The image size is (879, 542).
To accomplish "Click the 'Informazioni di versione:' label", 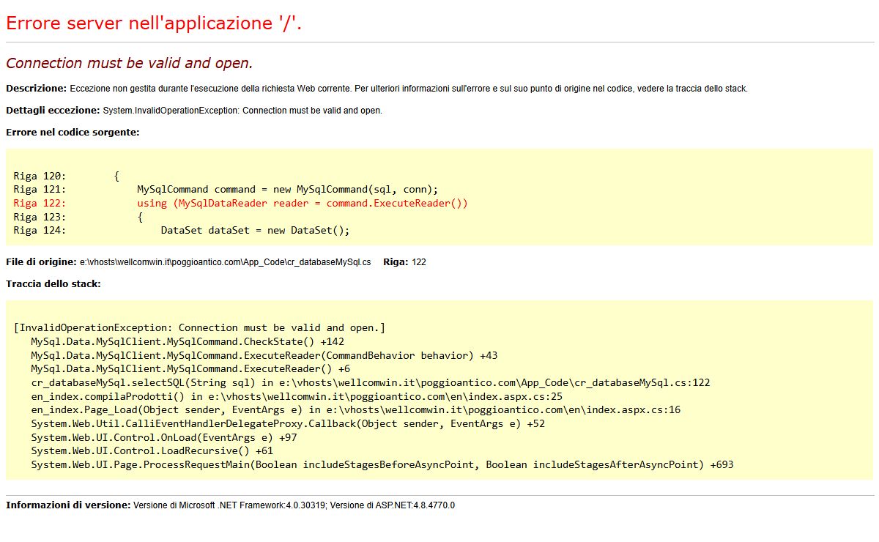I will click(x=68, y=505).
